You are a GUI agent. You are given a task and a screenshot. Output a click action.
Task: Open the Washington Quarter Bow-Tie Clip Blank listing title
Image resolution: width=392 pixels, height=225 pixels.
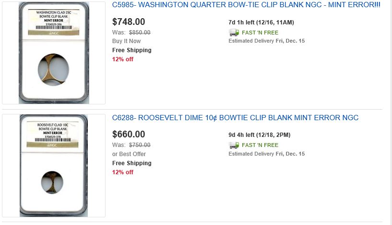pos(246,5)
